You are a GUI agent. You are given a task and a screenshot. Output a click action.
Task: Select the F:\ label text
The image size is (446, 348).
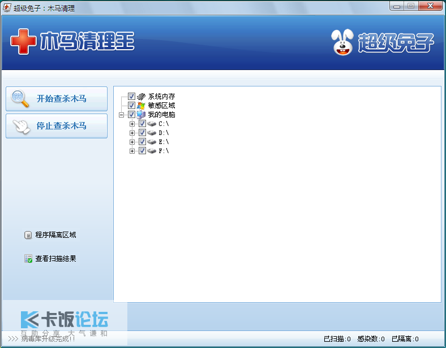pos(164,151)
